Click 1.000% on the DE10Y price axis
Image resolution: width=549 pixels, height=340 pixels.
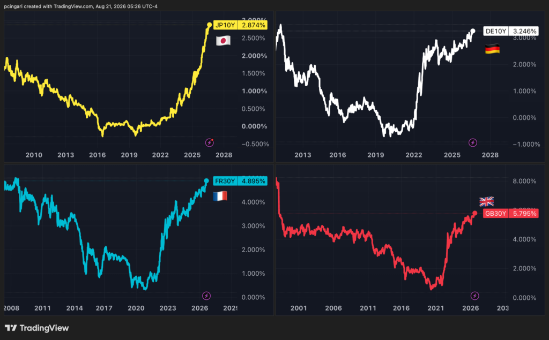coord(524,91)
